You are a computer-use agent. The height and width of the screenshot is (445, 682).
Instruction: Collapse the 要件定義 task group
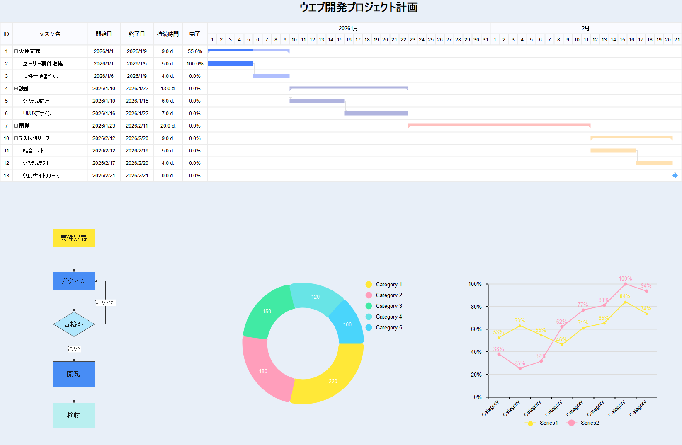coord(16,51)
